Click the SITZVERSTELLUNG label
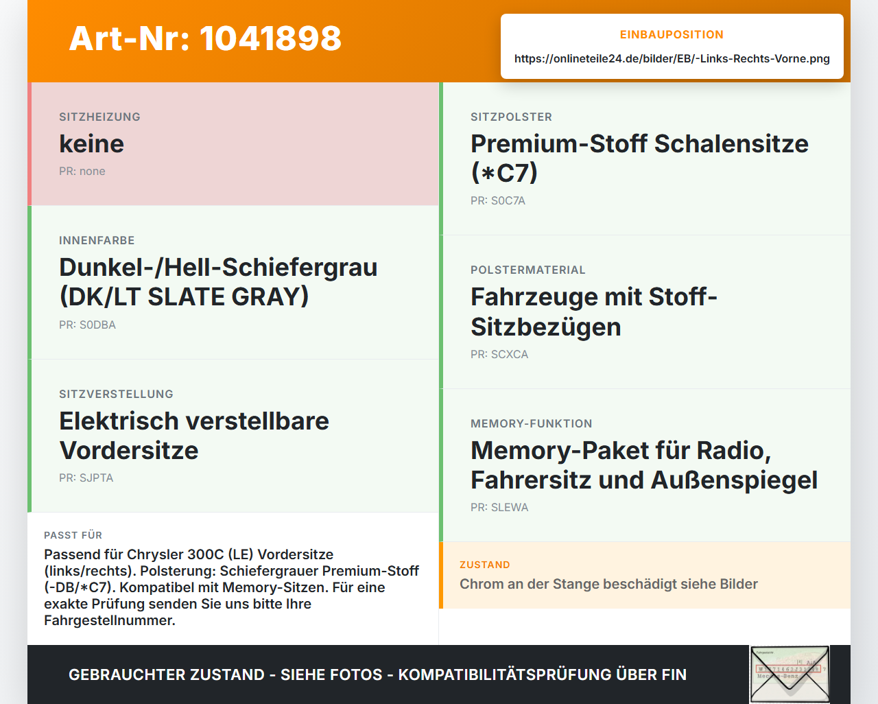878x704 pixels. [116, 394]
